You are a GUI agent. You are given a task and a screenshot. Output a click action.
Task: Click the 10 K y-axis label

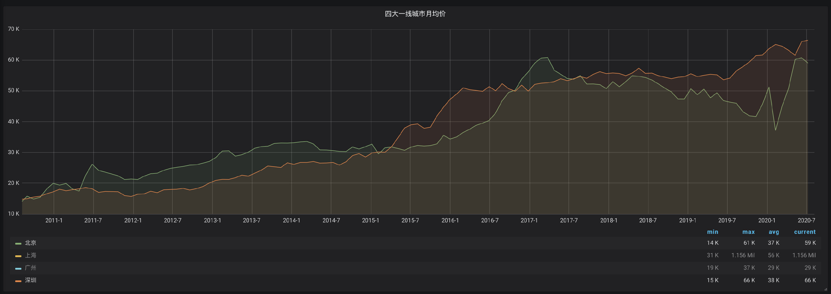coord(14,214)
